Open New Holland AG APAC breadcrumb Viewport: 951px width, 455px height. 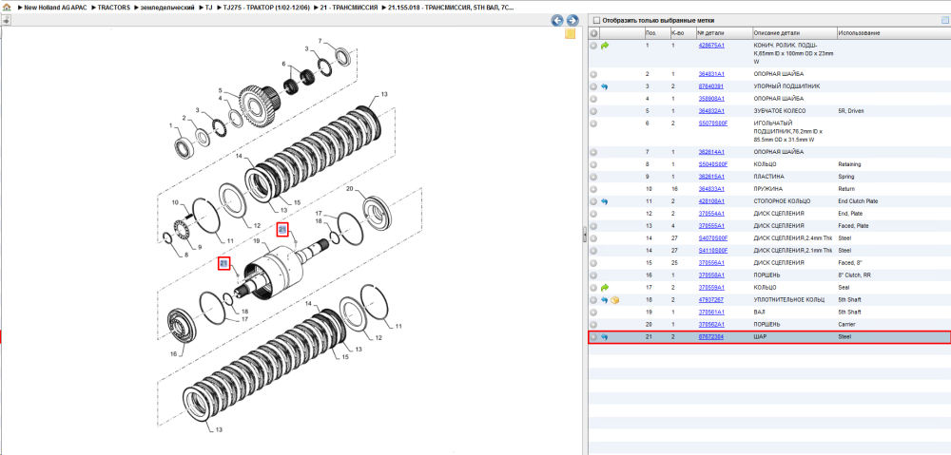pyautogui.click(x=56, y=8)
